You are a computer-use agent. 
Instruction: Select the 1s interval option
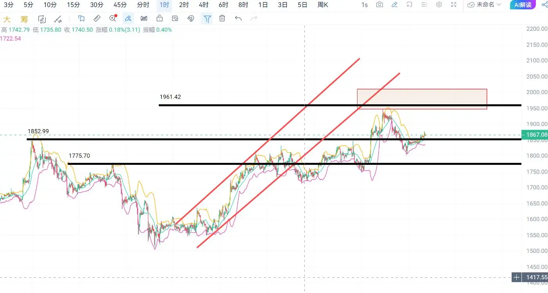pos(364,5)
